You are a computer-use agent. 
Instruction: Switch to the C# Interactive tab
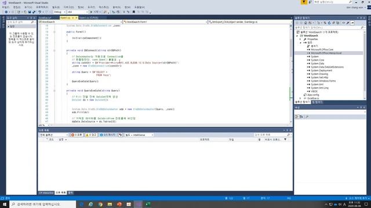(46, 193)
